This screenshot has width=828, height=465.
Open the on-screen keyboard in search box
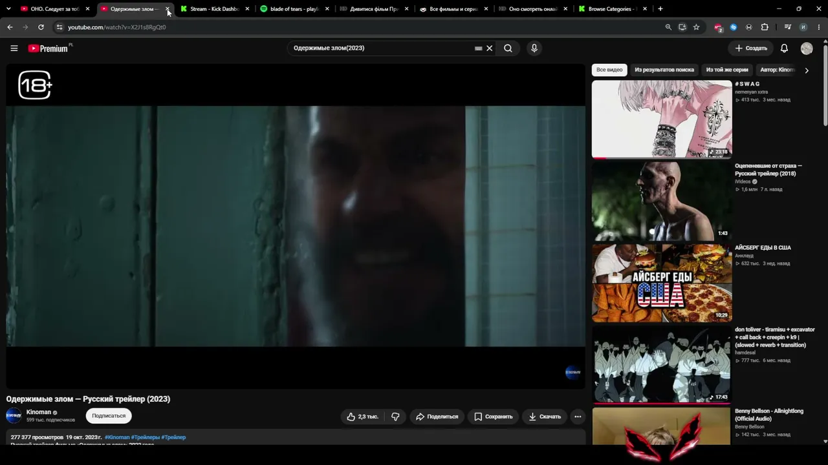coord(478,48)
